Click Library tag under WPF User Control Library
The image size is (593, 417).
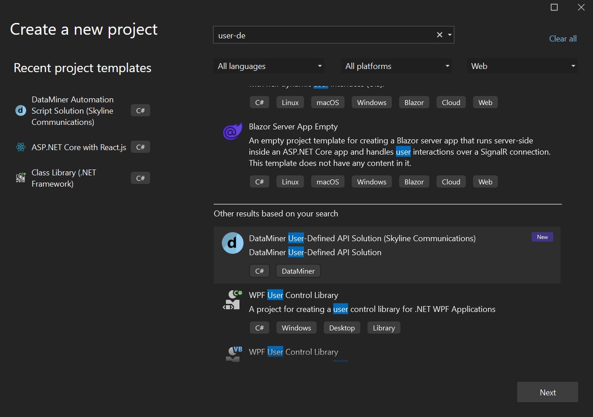(384, 328)
